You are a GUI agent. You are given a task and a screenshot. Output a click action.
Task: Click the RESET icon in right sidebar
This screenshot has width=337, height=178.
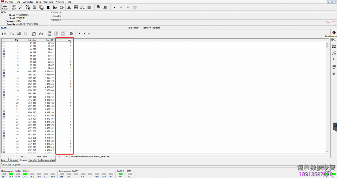[334, 46]
